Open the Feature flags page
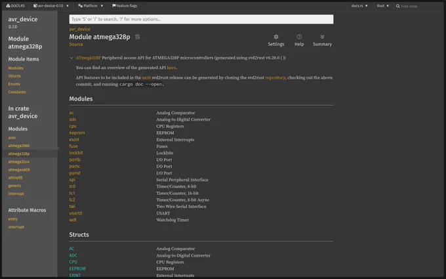This screenshot has height=279, width=446. click(x=125, y=6)
